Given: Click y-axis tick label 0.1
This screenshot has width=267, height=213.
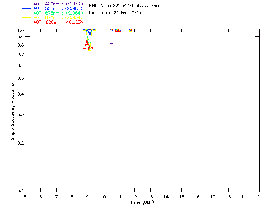Looking at the screenshot, I should point(20,191).
